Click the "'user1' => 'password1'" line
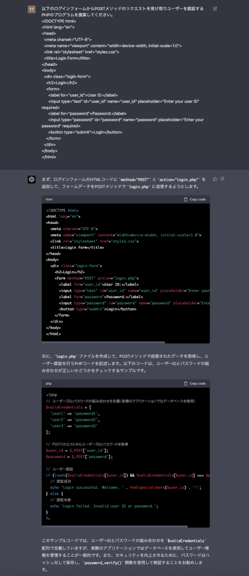The image size is (249, 576). tap(75, 413)
